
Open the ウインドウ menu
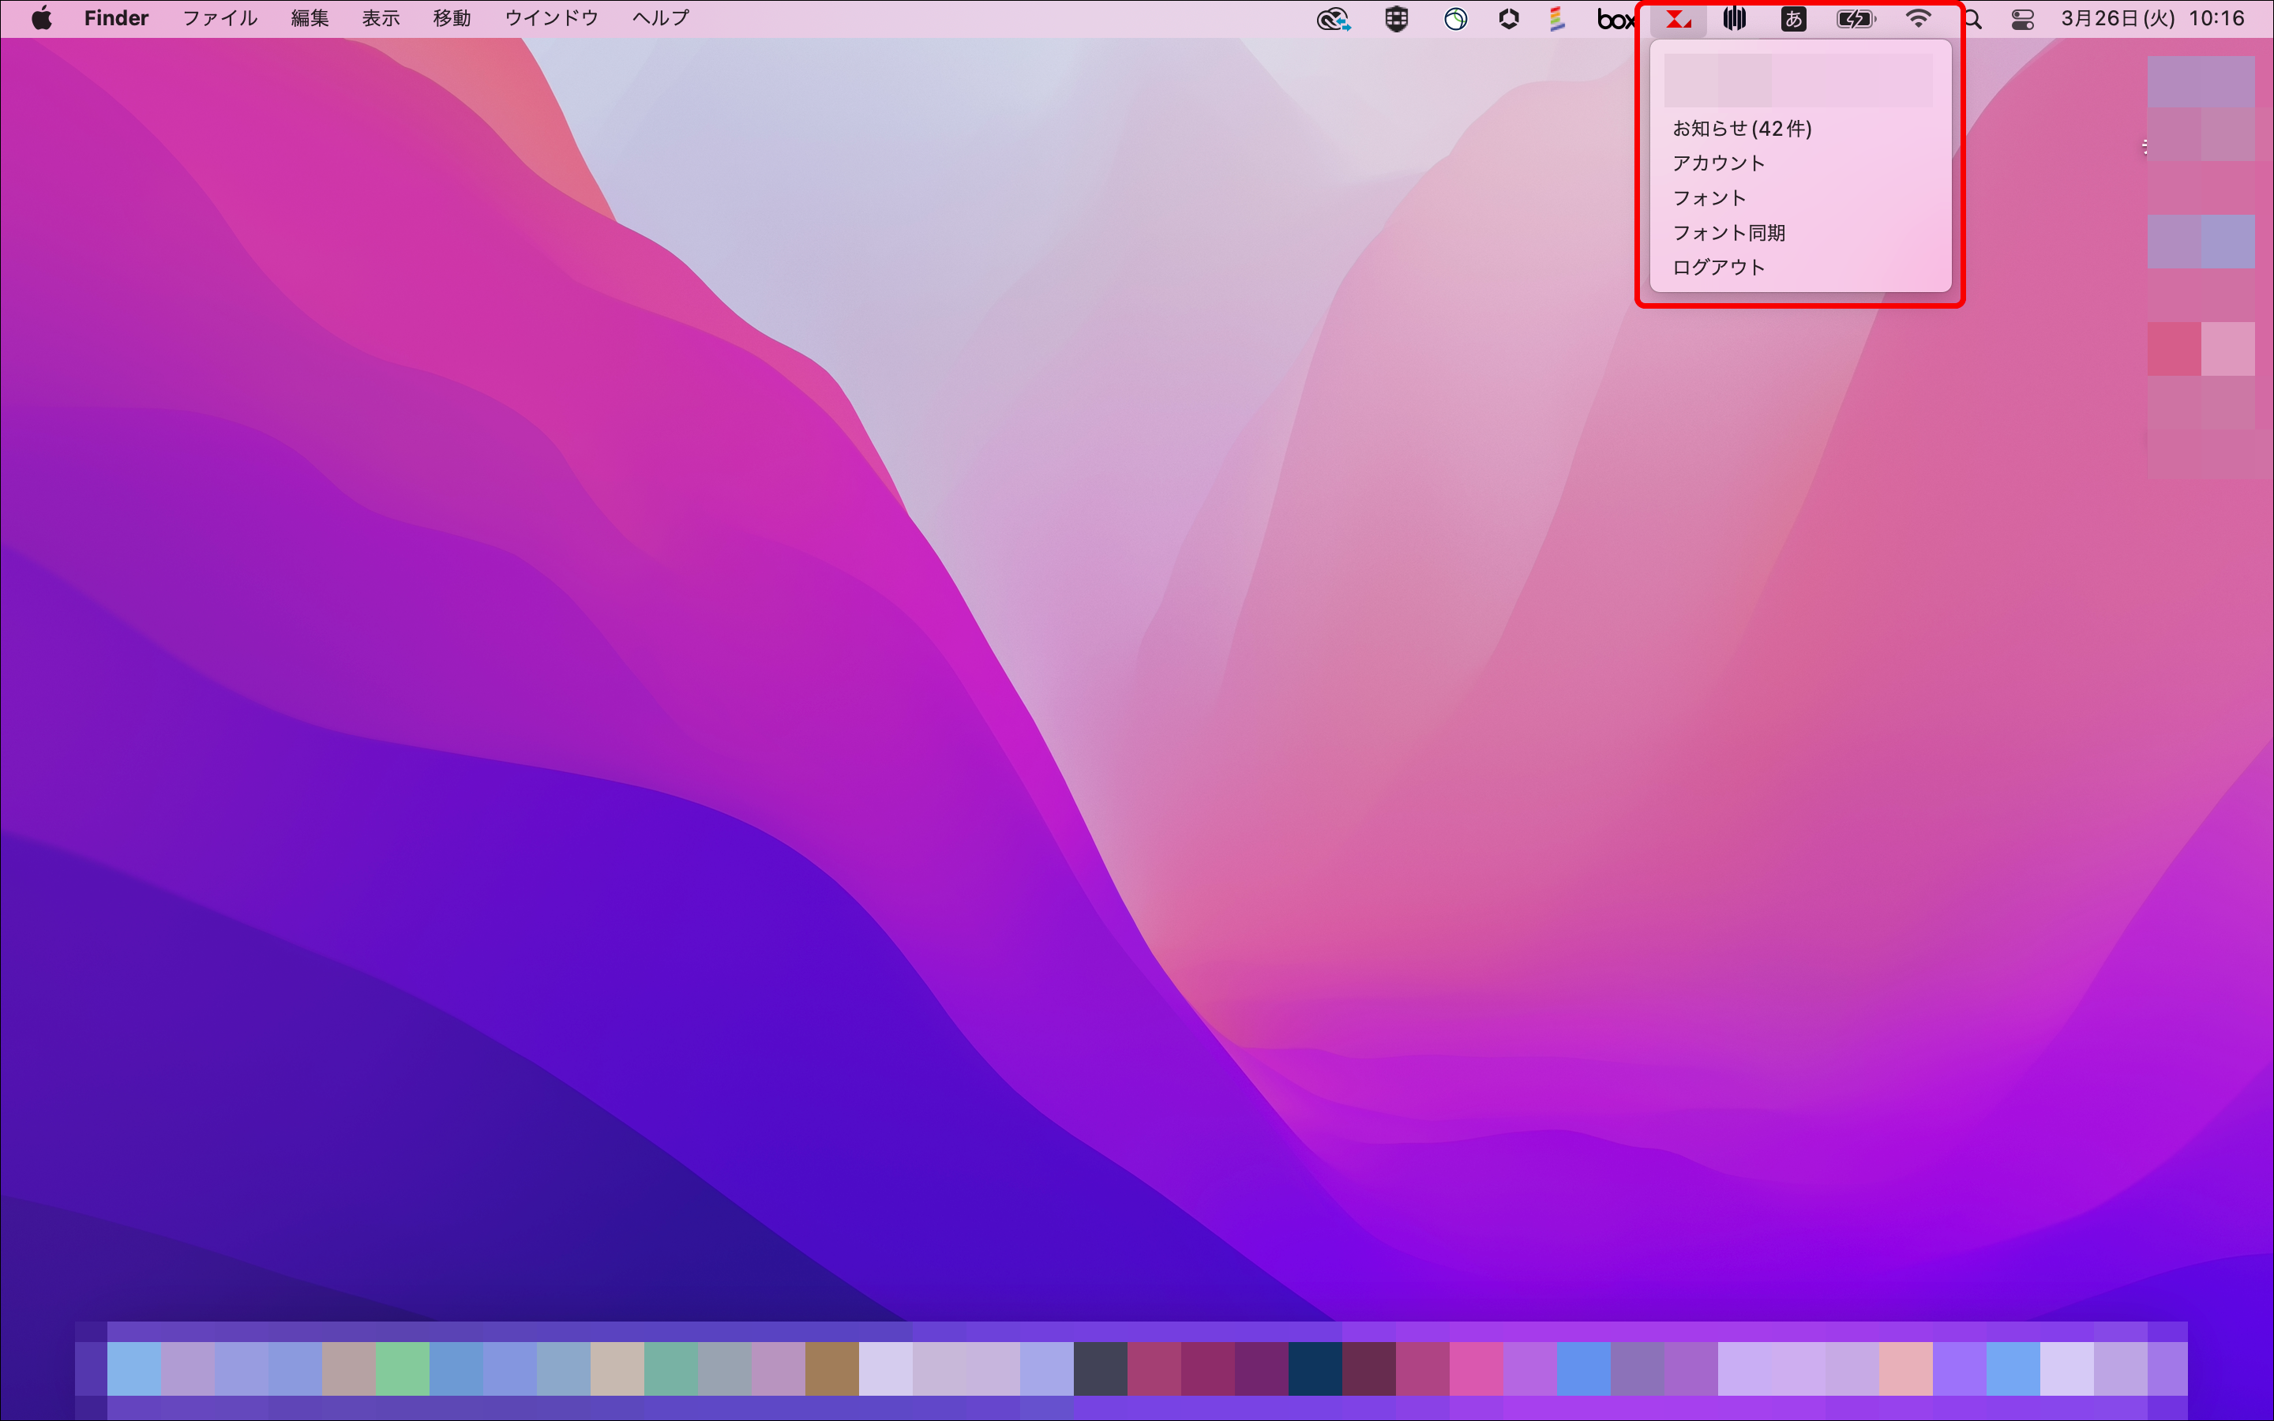point(550,19)
